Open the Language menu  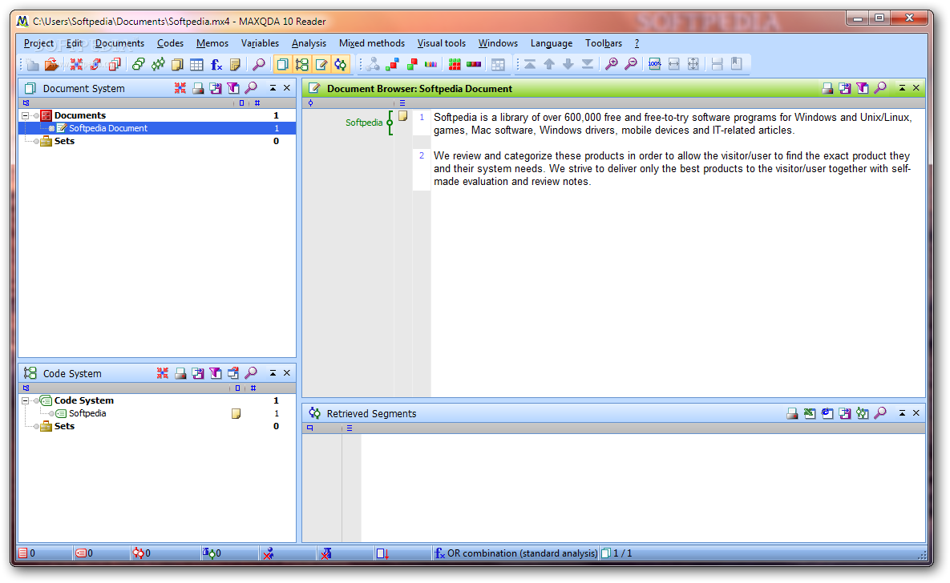point(552,43)
